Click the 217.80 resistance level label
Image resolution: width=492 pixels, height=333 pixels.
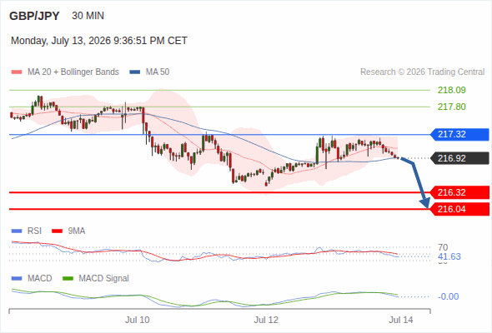point(451,107)
